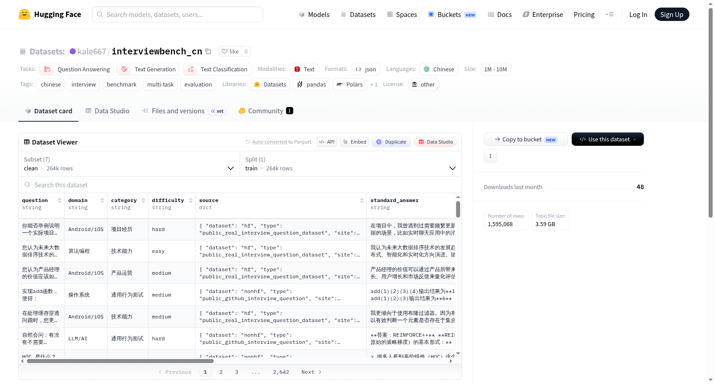Screen dimensions: 714x384
Task: Expand the Split train dropdown
Action: pos(351,164)
